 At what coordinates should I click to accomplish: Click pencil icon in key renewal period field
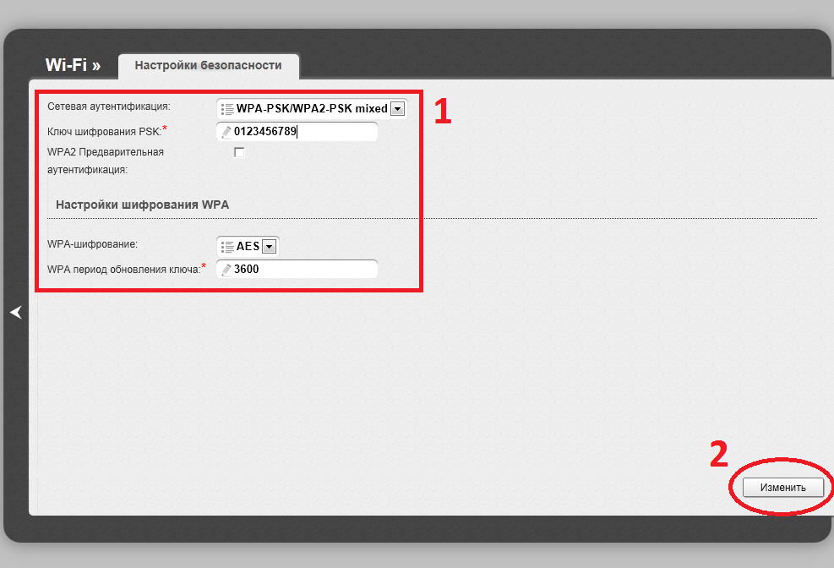pyautogui.click(x=226, y=270)
